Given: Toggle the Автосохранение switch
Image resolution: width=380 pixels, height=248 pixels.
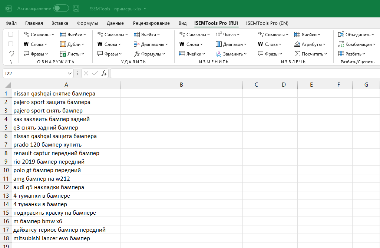Looking at the screenshot, I should pos(61,9).
